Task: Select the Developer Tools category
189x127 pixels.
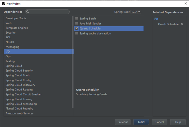Action: [x=16, y=18]
